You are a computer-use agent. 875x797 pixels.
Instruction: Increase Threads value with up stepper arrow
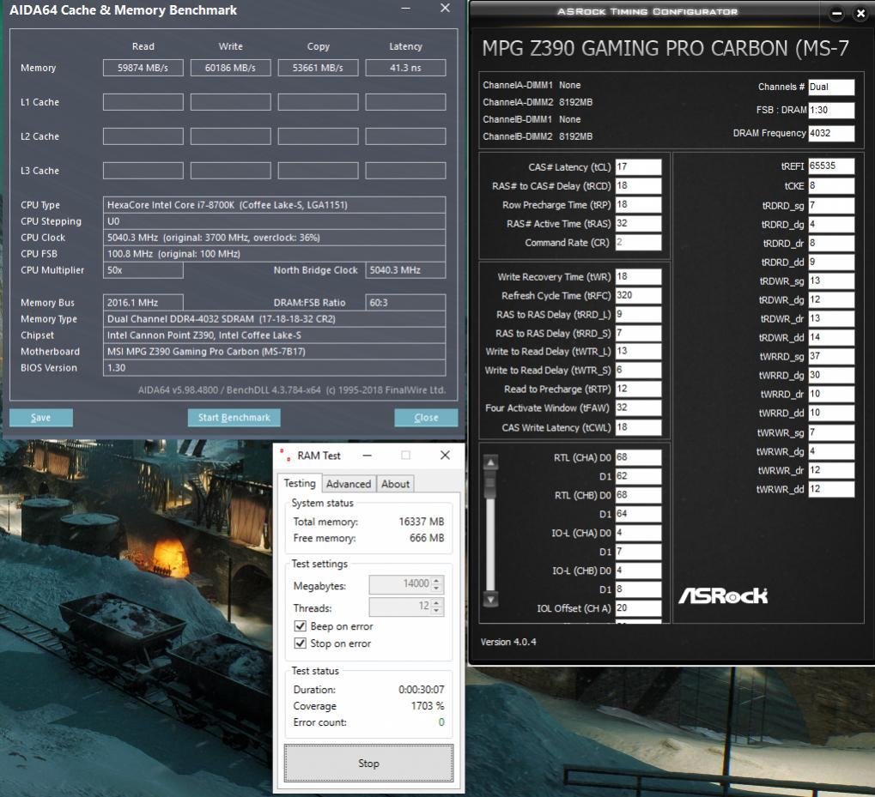437,602
